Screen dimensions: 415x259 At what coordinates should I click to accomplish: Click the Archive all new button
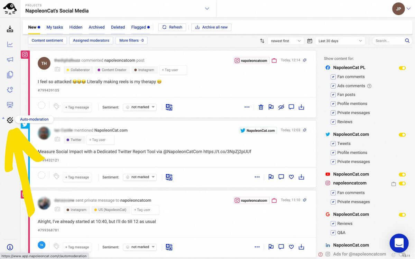coord(211,27)
